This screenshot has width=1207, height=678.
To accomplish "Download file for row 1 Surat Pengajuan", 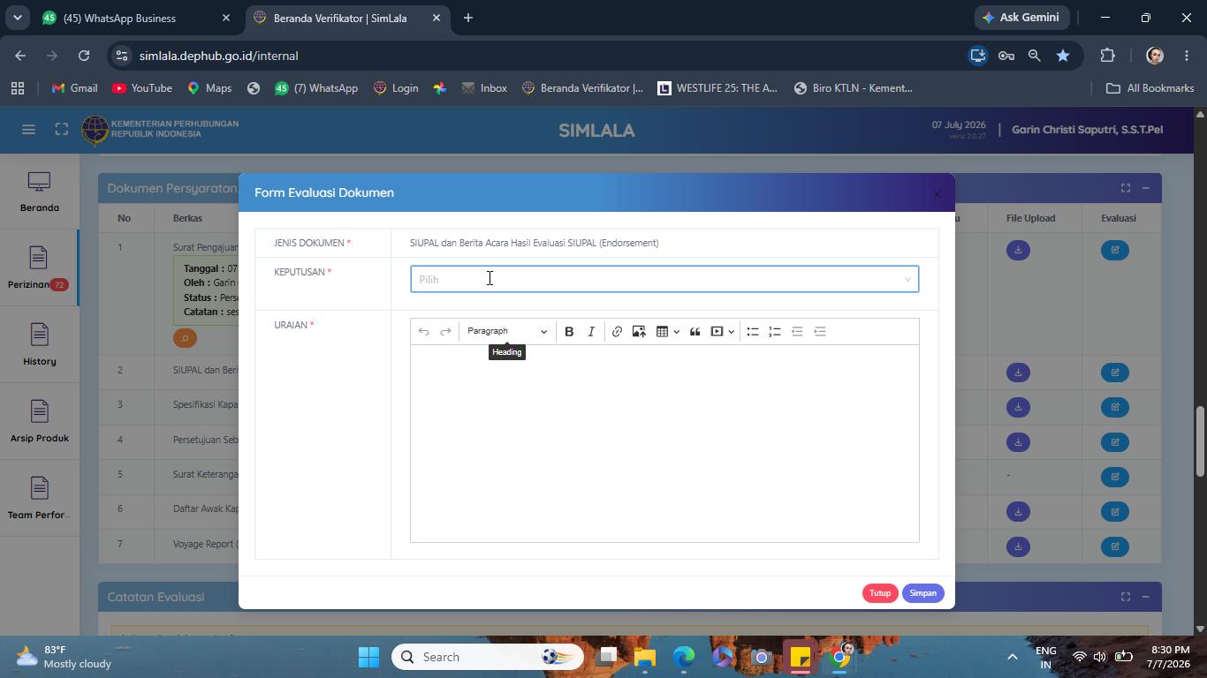I will (1018, 251).
